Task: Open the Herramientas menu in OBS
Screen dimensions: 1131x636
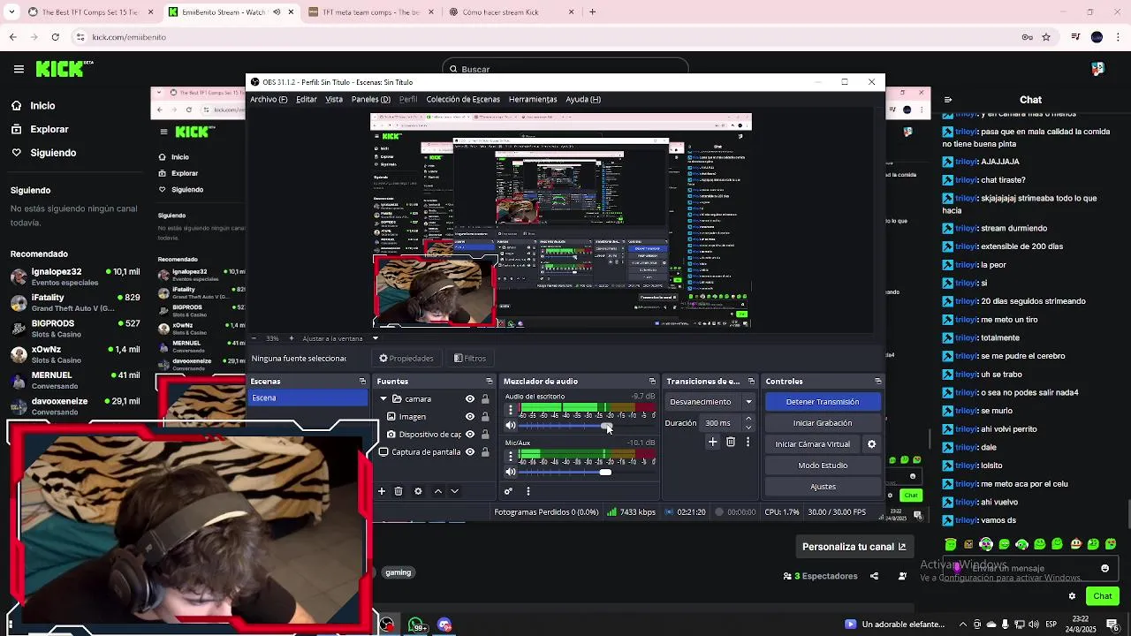Action: point(533,100)
